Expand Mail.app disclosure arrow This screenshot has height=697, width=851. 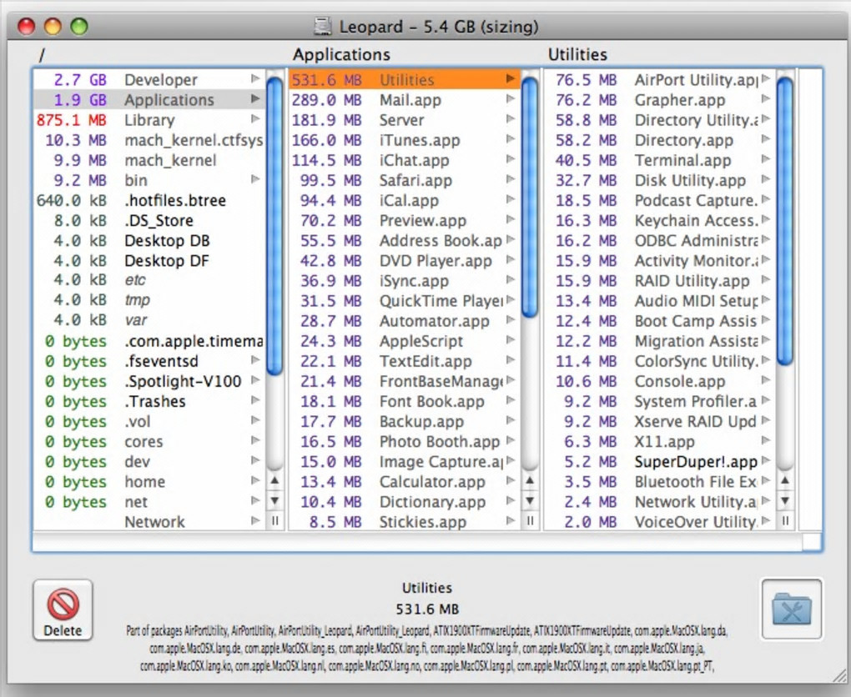point(511,100)
